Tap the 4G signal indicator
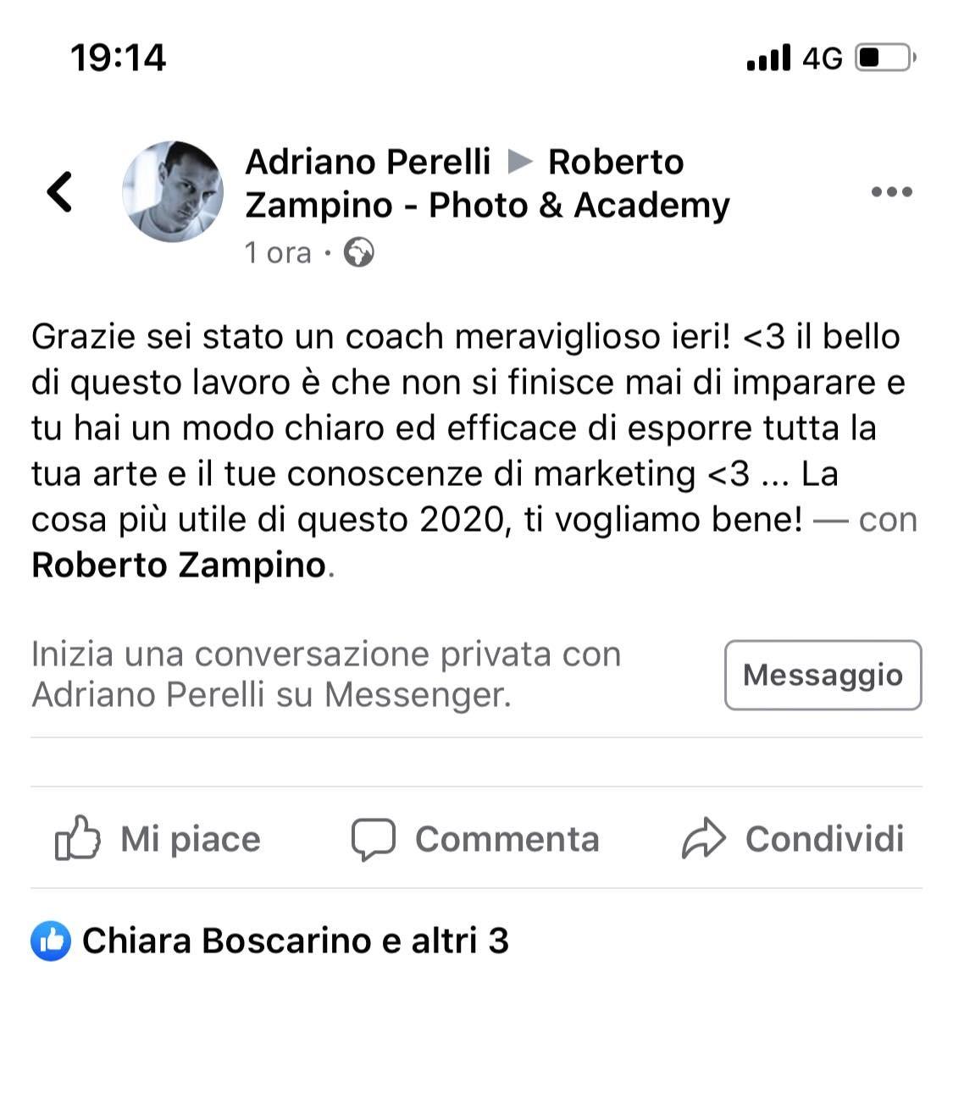Screen dimensions: 953x1104 click(x=822, y=58)
